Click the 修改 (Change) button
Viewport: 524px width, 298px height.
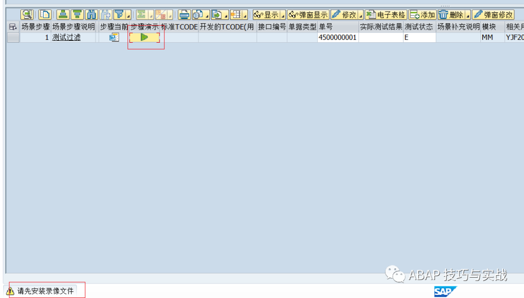click(344, 15)
